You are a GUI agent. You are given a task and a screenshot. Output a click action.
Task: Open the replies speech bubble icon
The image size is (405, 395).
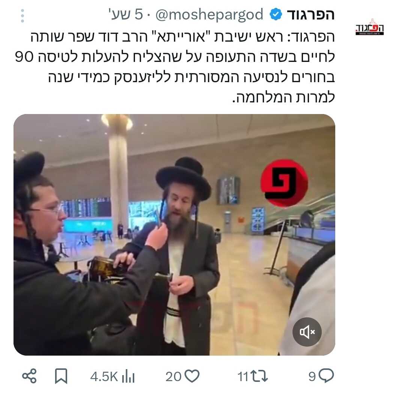(326, 375)
